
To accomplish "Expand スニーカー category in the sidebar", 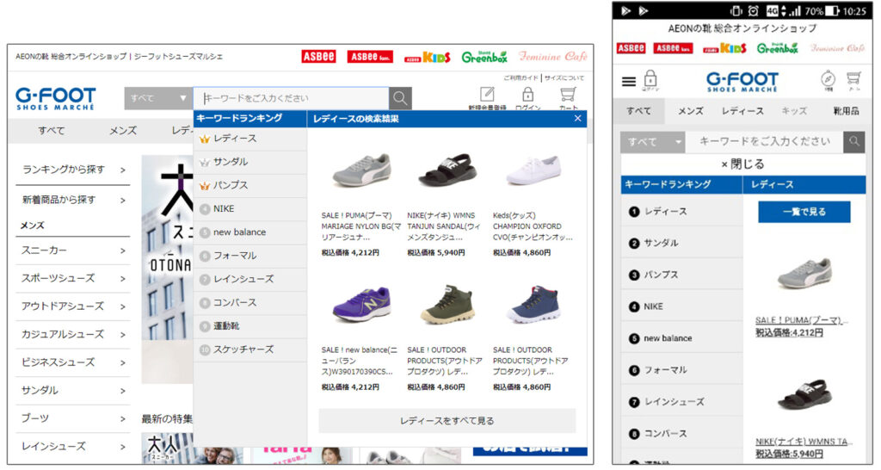I will [x=72, y=250].
